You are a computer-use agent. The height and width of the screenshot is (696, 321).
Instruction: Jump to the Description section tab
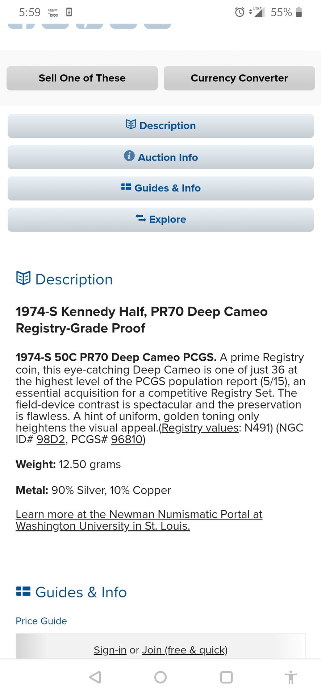160,126
